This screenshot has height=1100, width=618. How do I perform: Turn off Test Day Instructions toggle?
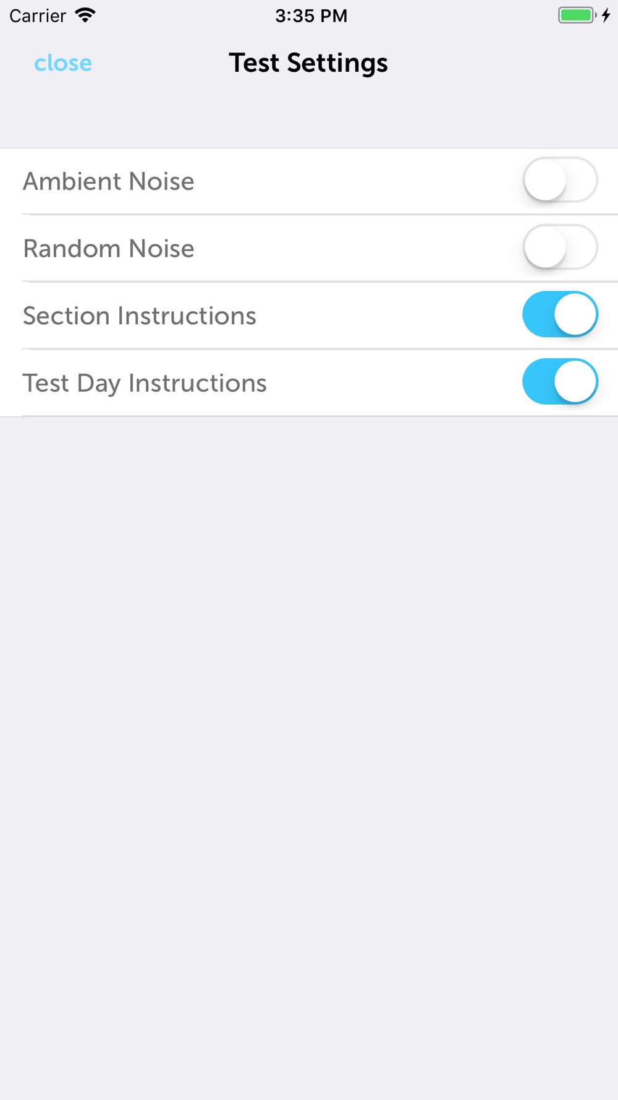[x=560, y=382]
